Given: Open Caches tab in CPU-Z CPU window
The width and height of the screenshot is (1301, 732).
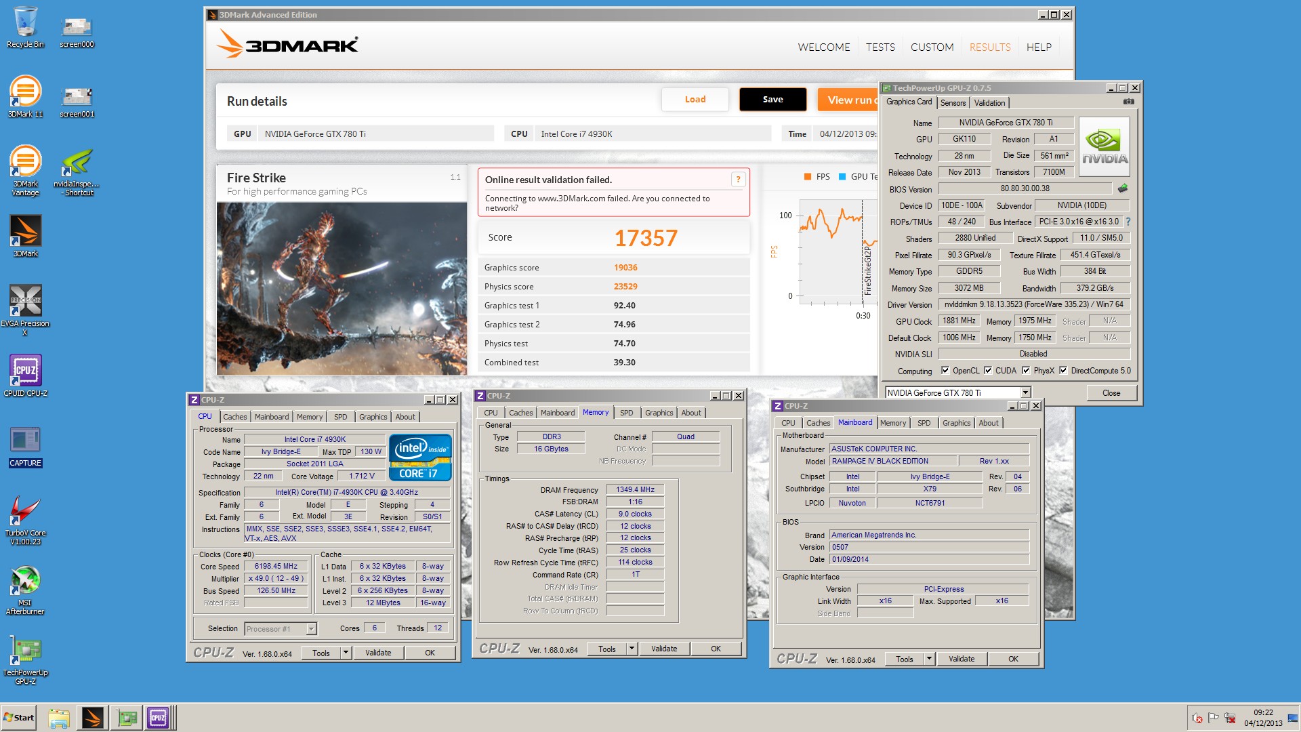Looking at the screenshot, I should click(235, 417).
